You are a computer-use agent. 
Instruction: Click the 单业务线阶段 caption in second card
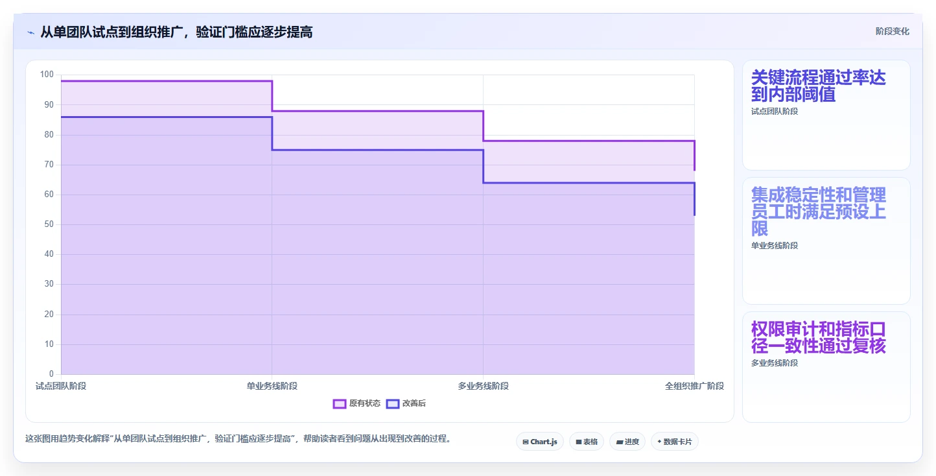pyautogui.click(x=775, y=246)
